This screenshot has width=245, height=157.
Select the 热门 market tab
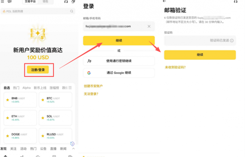[16, 88]
